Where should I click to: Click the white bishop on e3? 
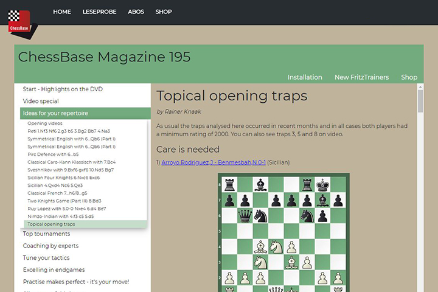[291, 263]
